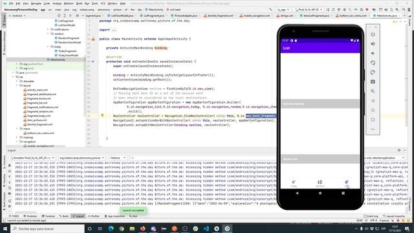Open Tools menu
This screenshot has height=233, width=414.
pos(95,3)
